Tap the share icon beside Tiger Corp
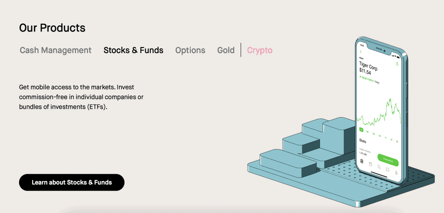444x213 pixels. [397, 64]
